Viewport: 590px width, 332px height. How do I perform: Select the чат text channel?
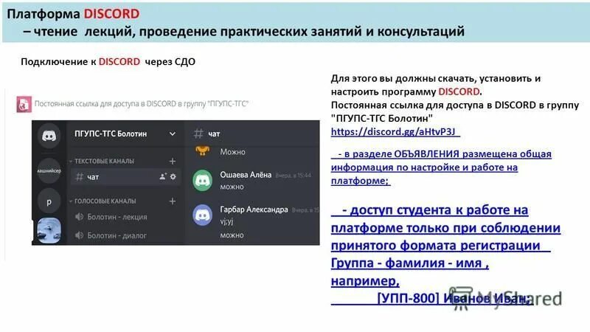click(x=125, y=176)
